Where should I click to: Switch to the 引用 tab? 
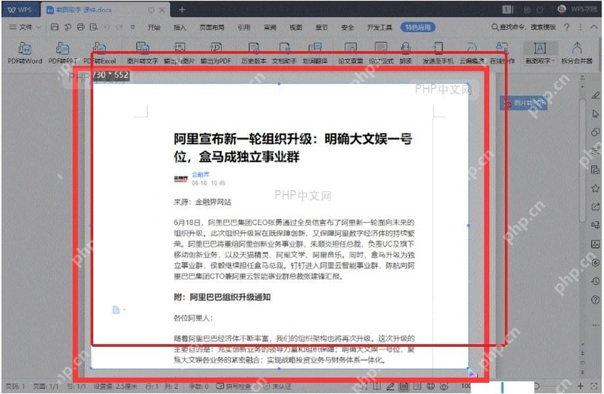click(x=244, y=27)
